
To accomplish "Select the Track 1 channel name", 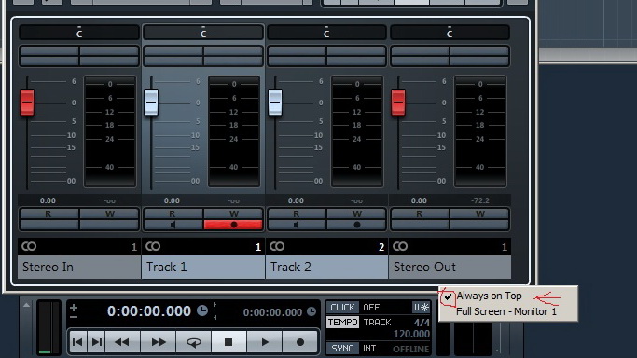I will point(203,267).
